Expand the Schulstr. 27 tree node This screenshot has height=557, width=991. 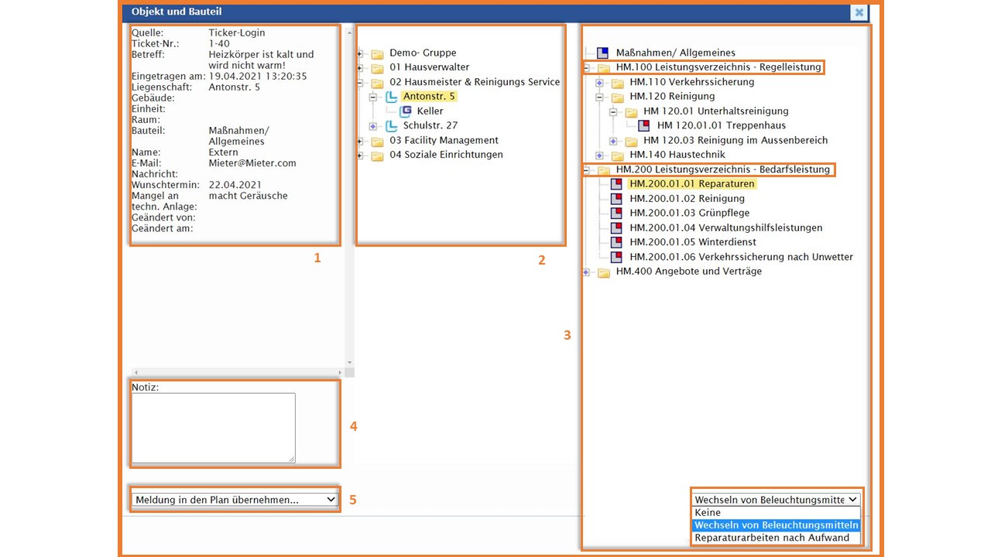click(373, 126)
